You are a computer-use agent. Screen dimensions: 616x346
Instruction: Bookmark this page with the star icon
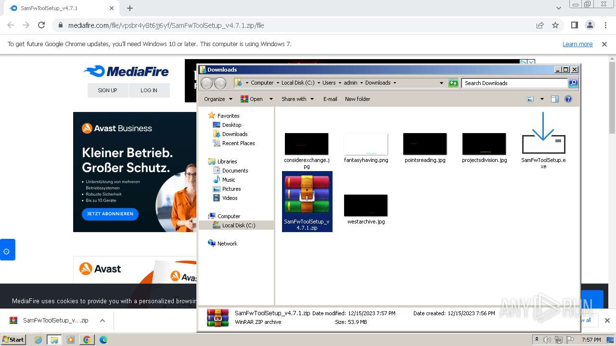[x=555, y=25]
